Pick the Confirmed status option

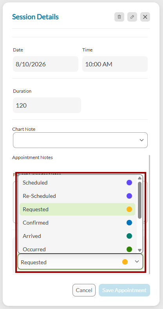[77, 223]
